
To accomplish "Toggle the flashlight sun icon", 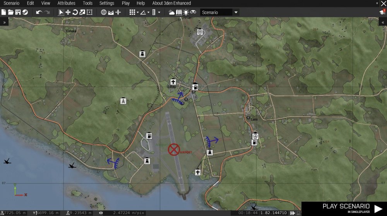I will (186, 12).
